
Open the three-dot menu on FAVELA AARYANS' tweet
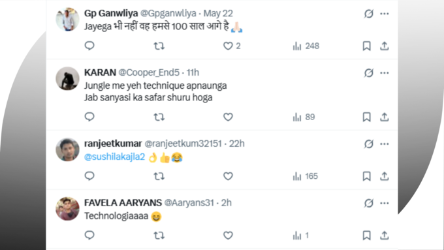click(384, 203)
